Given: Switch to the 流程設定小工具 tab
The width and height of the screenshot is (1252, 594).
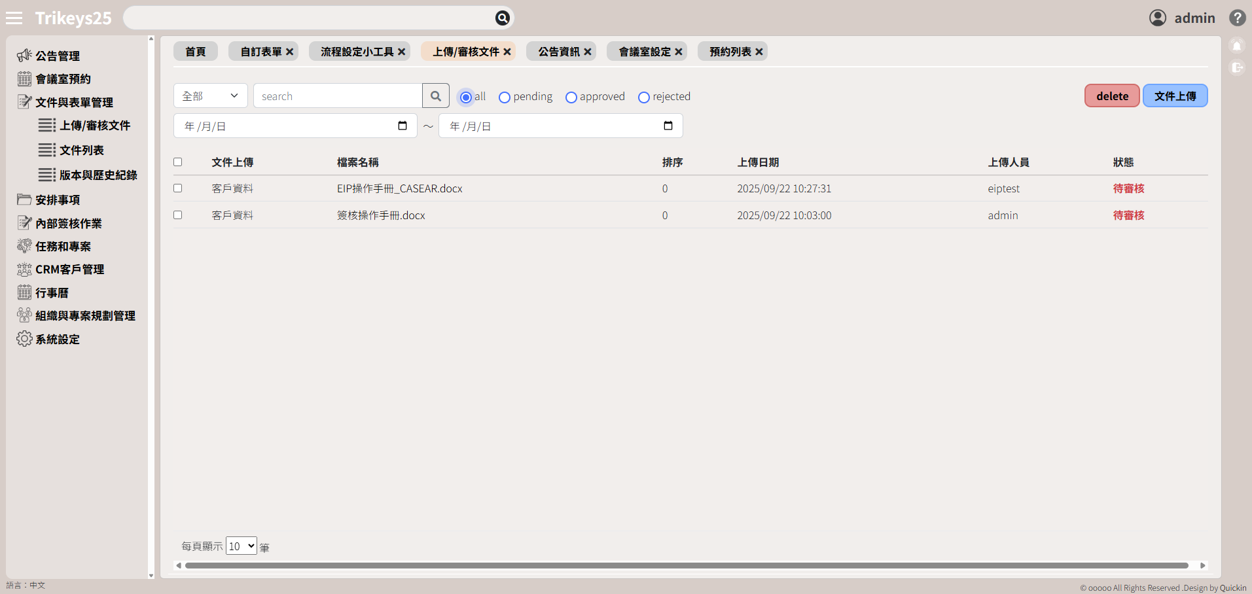Looking at the screenshot, I should [x=357, y=52].
